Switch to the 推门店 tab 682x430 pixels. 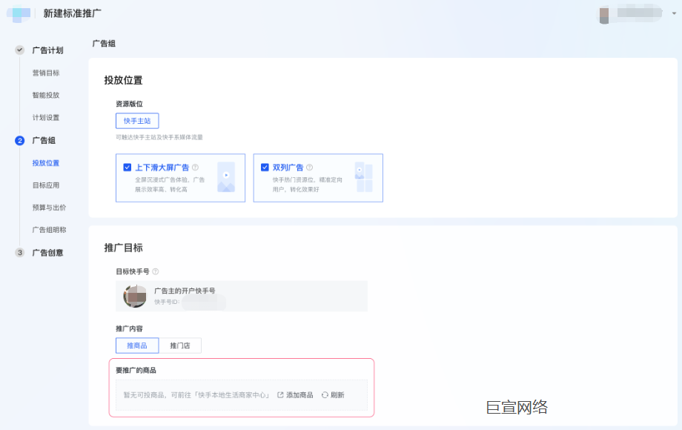tap(180, 345)
